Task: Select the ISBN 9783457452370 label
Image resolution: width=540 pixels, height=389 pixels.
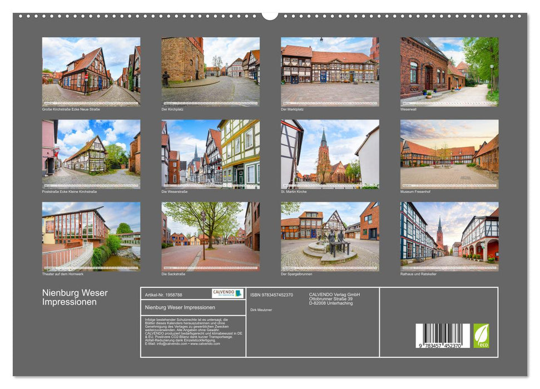Action: coord(272,295)
